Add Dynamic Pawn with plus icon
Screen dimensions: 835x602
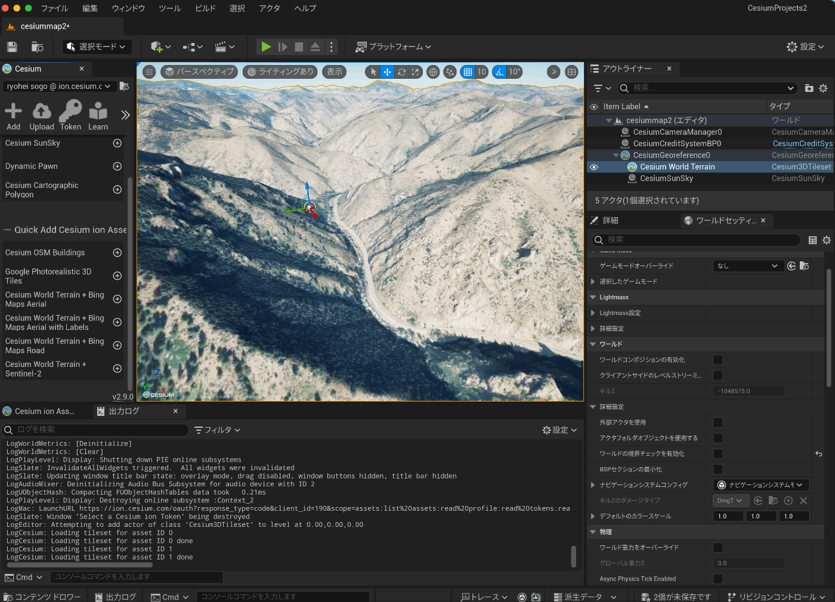pos(117,166)
